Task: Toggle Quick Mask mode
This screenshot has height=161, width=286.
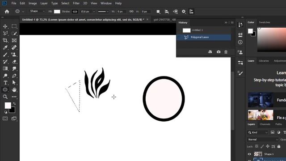Action: tap(5, 119)
